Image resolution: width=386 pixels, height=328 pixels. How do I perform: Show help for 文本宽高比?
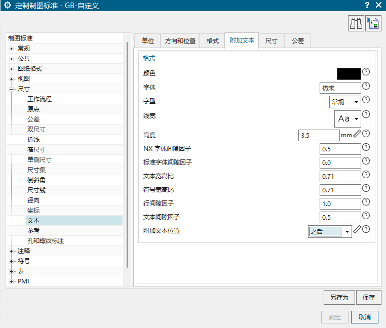pyautogui.click(x=366, y=175)
